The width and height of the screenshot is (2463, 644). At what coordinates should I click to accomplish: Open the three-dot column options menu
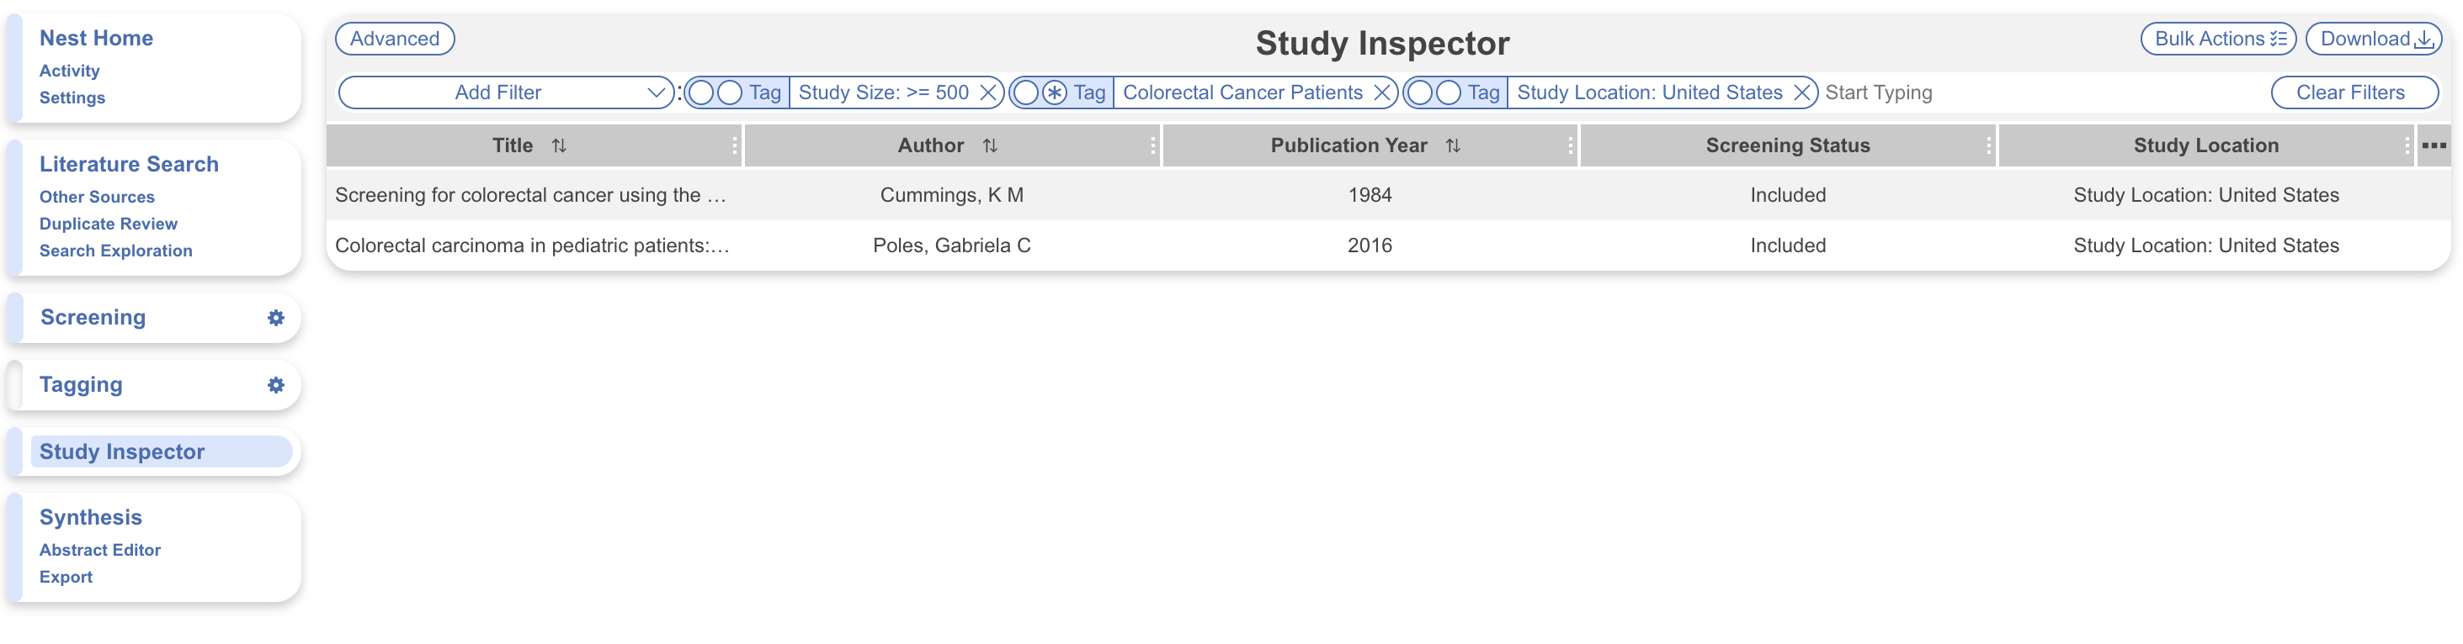point(2434,146)
